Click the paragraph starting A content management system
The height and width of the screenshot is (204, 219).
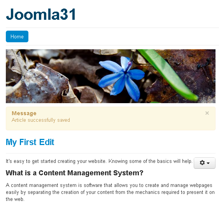pyautogui.click(x=110, y=192)
